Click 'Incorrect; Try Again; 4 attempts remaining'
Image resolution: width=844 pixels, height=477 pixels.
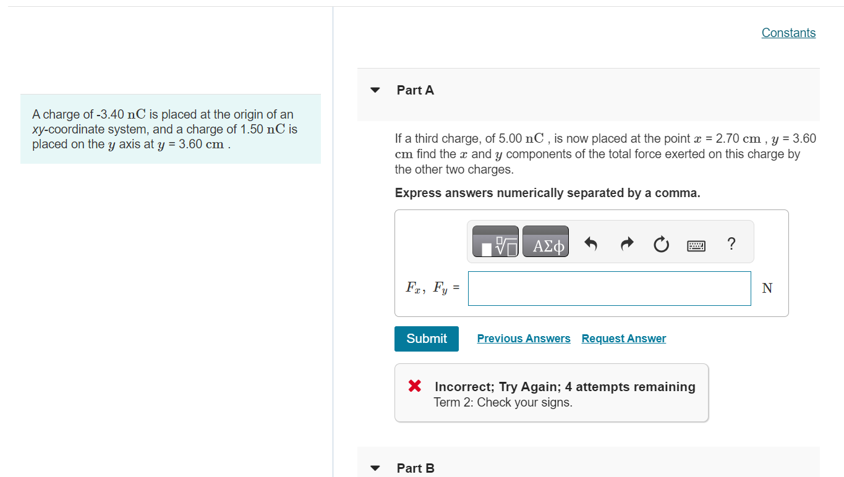coord(565,387)
